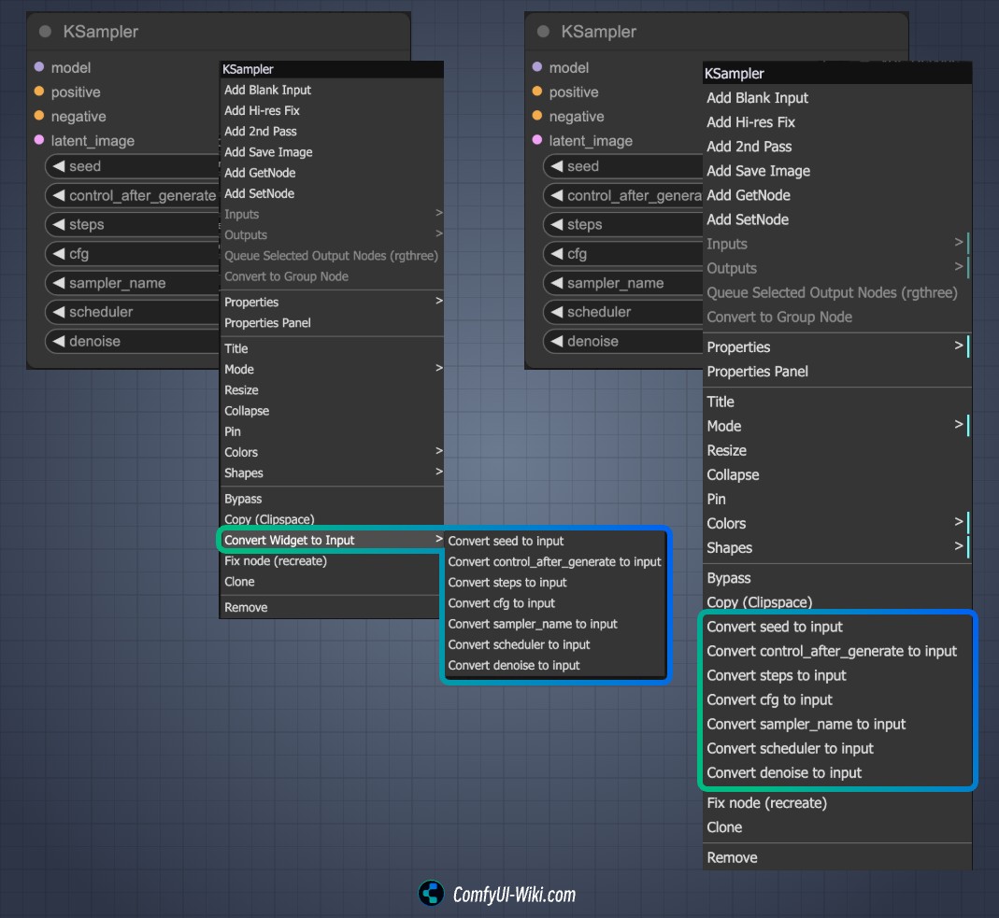Click the positive input slot on left KSampler

[x=39, y=92]
